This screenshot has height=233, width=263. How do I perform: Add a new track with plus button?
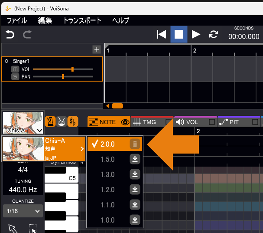[97, 49]
